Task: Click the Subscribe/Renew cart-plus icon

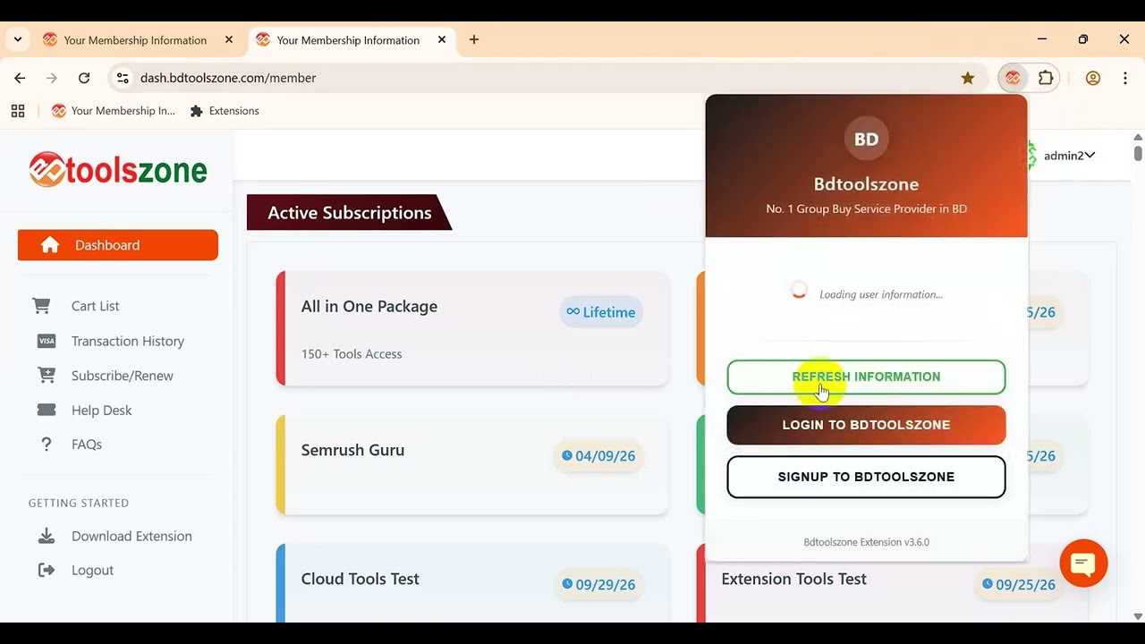Action: tap(47, 376)
